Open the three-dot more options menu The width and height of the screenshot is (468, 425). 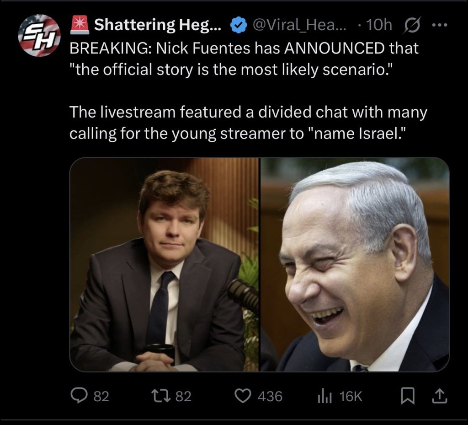tap(440, 25)
